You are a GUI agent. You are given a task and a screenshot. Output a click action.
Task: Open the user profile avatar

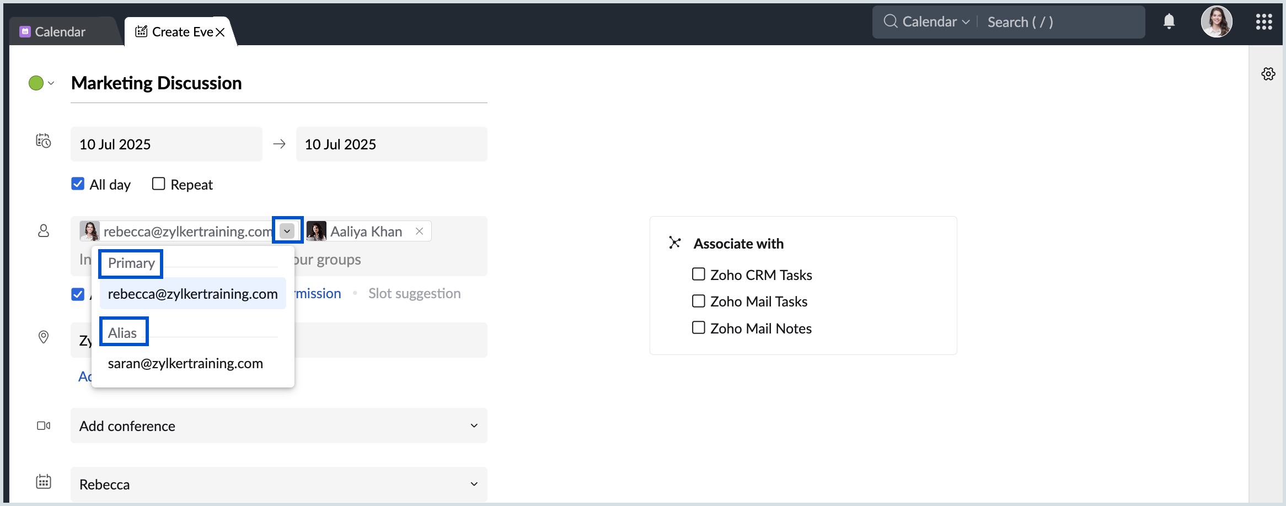1217,21
